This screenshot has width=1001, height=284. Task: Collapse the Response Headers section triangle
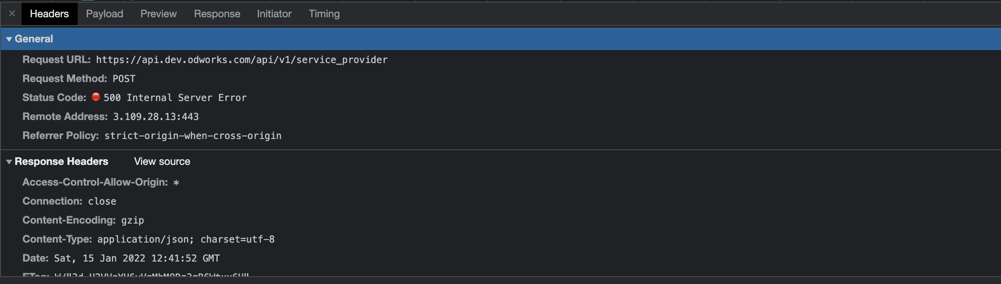click(x=9, y=162)
